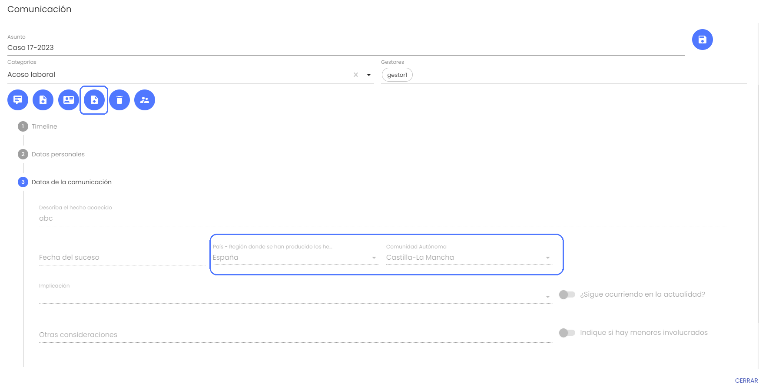Open the comment message icon button

pos(18,100)
